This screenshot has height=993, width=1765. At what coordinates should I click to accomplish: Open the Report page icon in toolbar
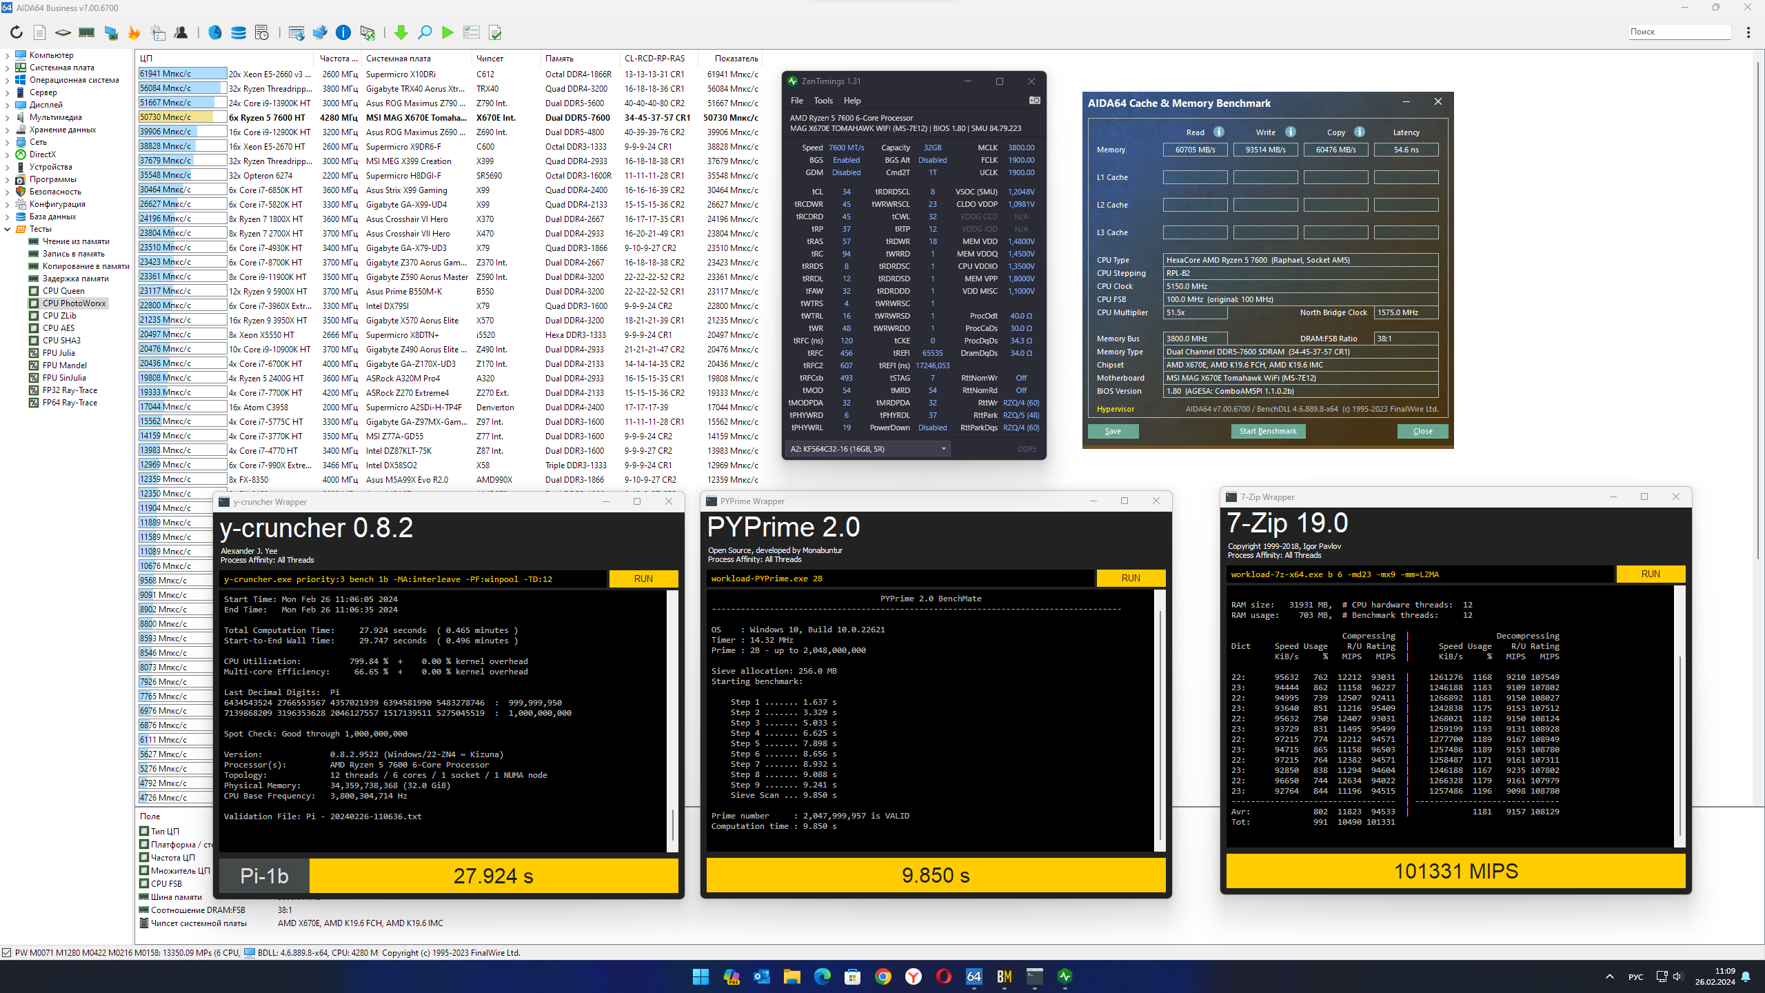coord(40,32)
